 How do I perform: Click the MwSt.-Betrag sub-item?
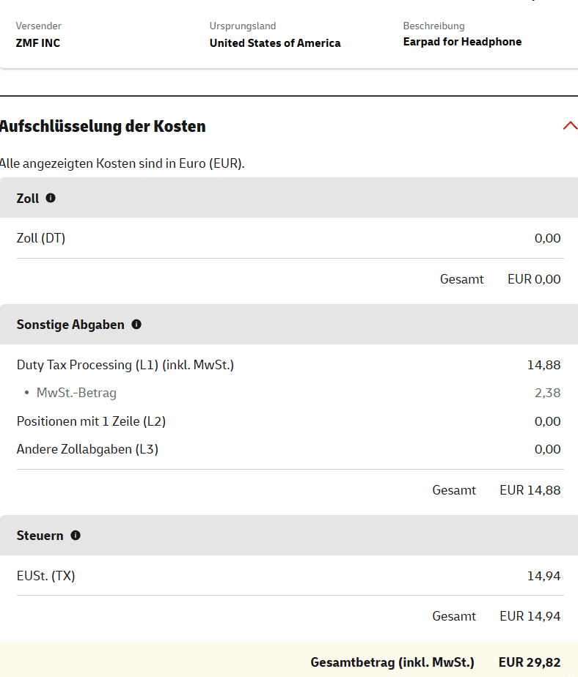[x=76, y=393]
